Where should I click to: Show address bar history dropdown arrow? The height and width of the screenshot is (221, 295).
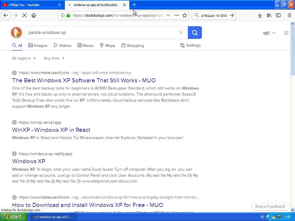pos(168,15)
